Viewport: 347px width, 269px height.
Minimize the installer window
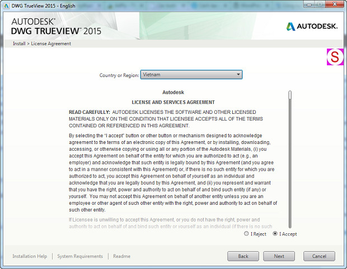(310, 4)
